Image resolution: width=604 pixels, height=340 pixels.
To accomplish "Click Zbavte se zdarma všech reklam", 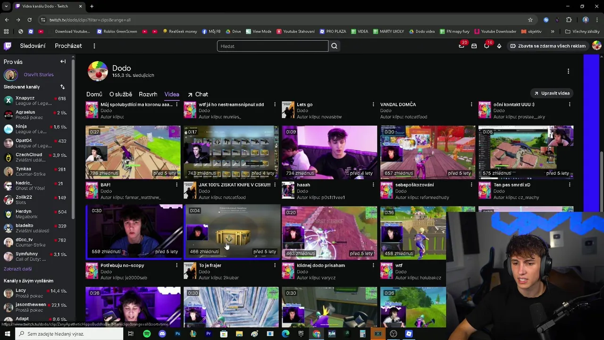I will pos(548,46).
